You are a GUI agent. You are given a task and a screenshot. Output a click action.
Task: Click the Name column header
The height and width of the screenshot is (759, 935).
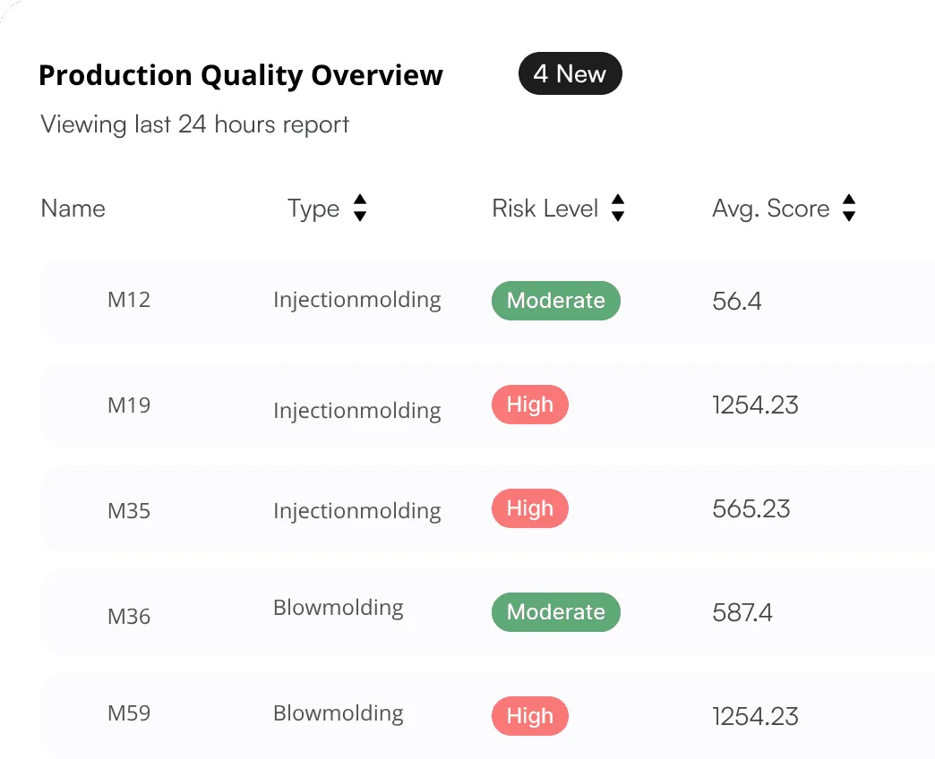(73, 208)
